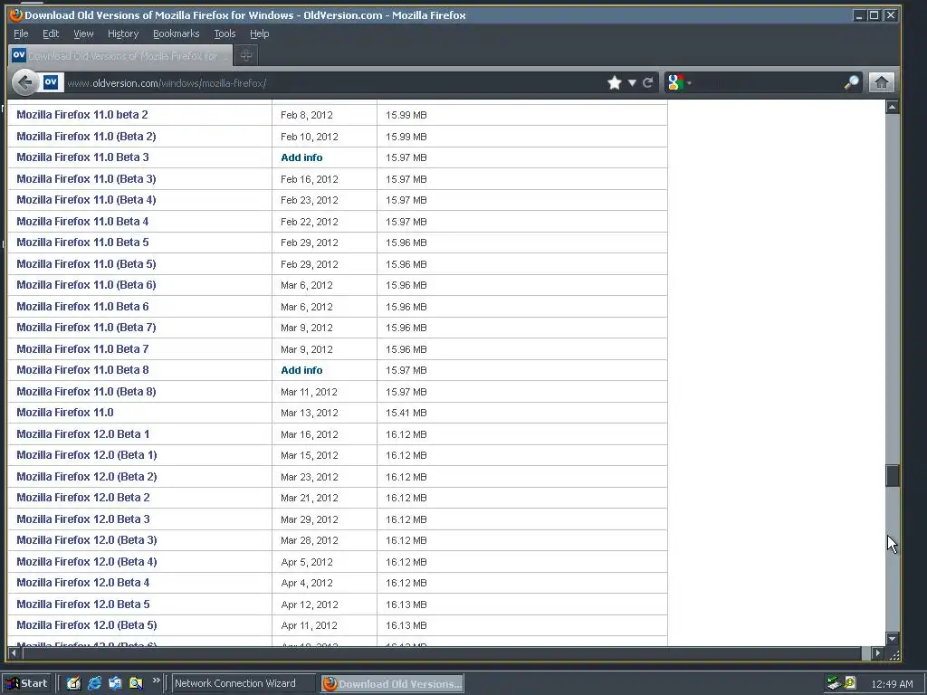Image resolution: width=927 pixels, height=695 pixels.
Task: Click the horizontal scrollbar left arrow
Action: pos(14,653)
